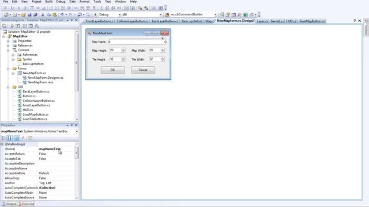Switch to the CollisionLayerButton.cs tab
This screenshot has height=207, width=369.
tap(133, 21)
